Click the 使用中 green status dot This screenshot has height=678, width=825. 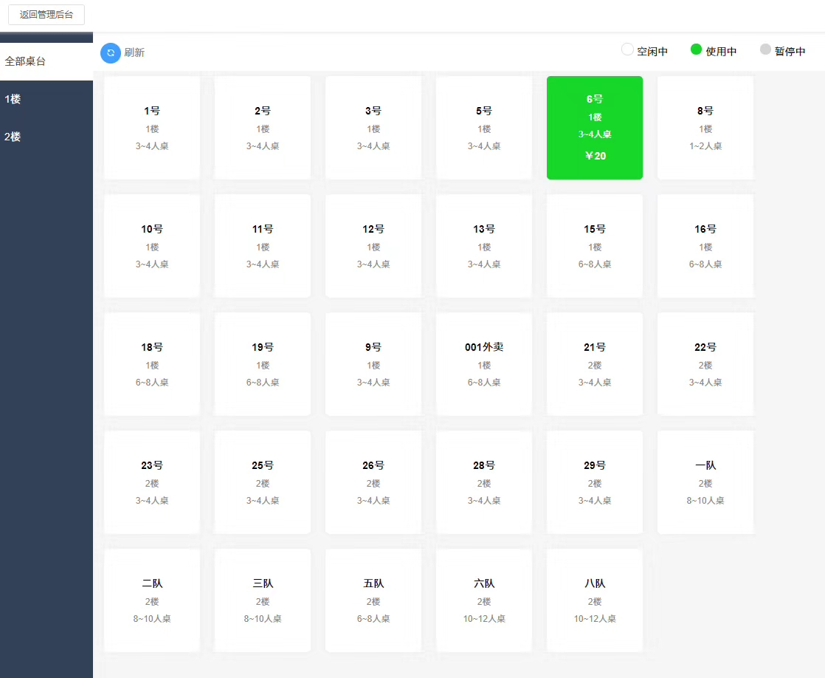pyautogui.click(x=696, y=49)
